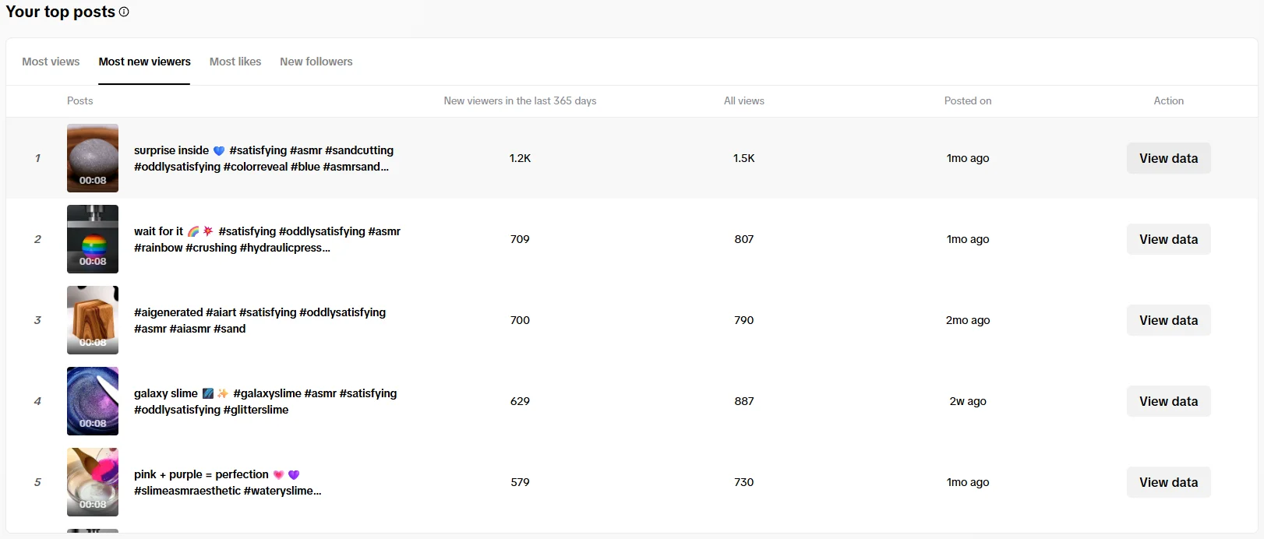Click the surprise inside post caption
Screen dimensions: 1264x539
(x=263, y=158)
